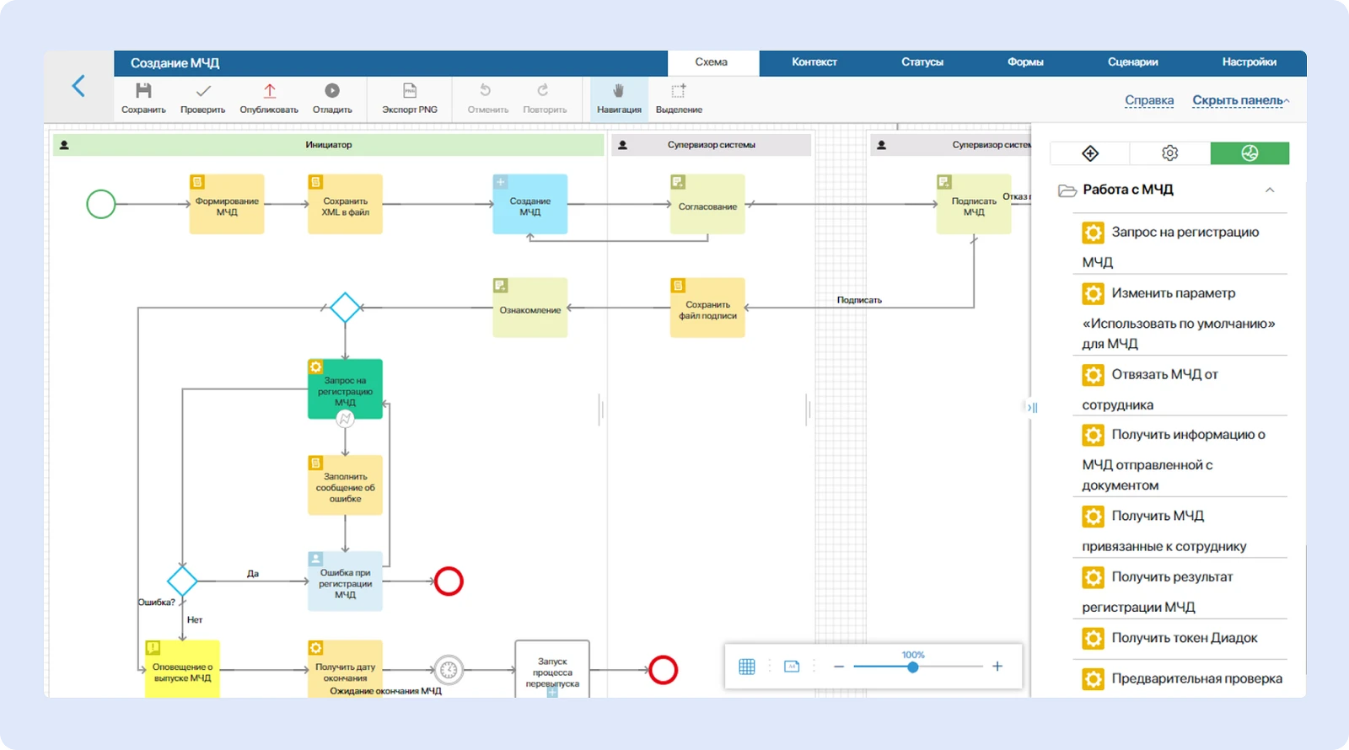Start debugging with the Отладить icon
The width and height of the screenshot is (1349, 750).
(332, 91)
